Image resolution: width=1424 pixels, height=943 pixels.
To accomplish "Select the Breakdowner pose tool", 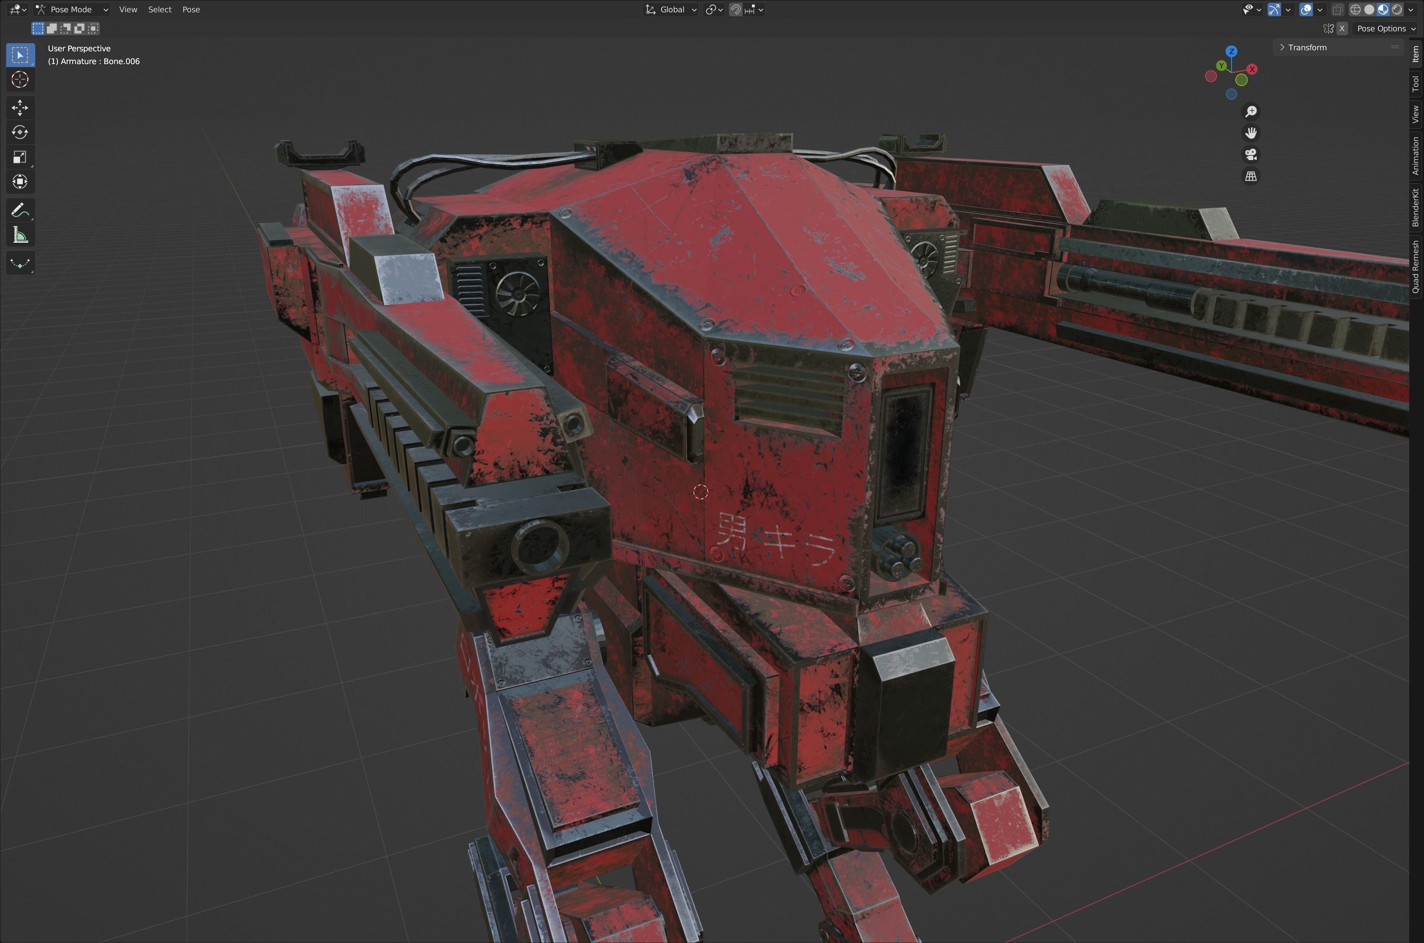I will pos(20,263).
